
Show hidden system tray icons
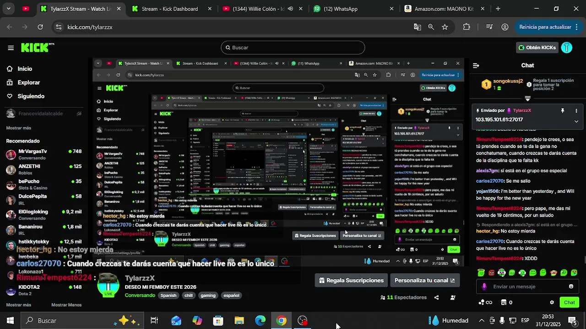[481, 321]
